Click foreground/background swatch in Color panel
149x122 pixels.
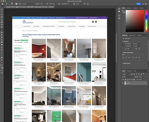(123, 12)
